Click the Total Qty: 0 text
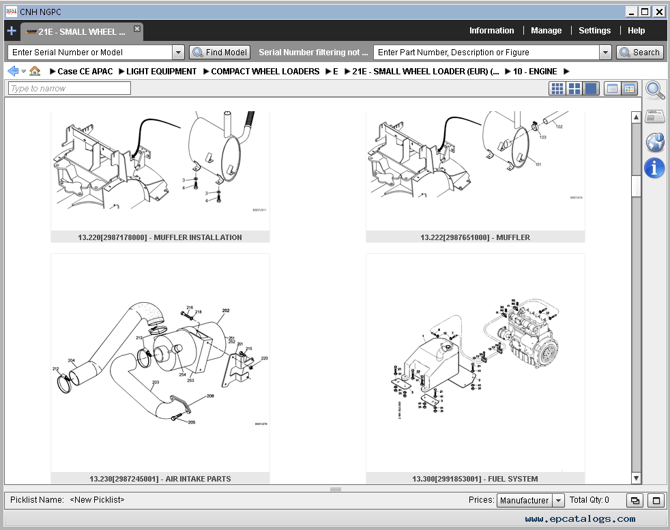This screenshot has height=530, width=670. click(x=589, y=500)
